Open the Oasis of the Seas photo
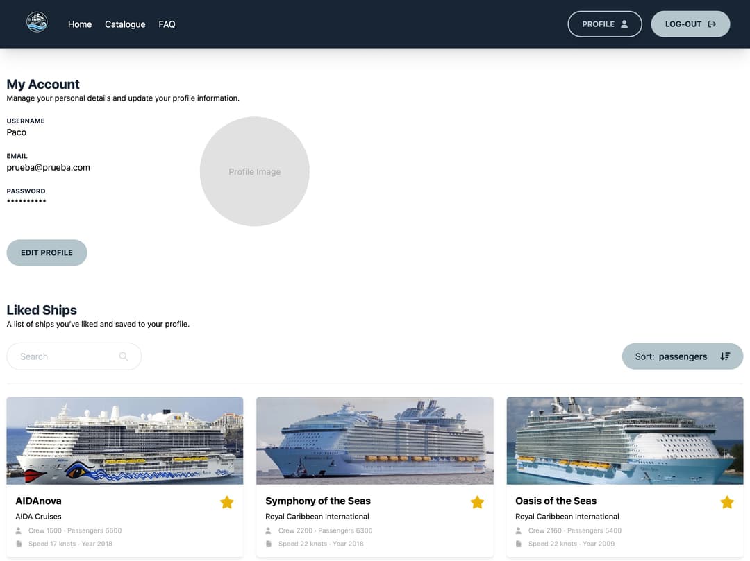 tap(625, 440)
